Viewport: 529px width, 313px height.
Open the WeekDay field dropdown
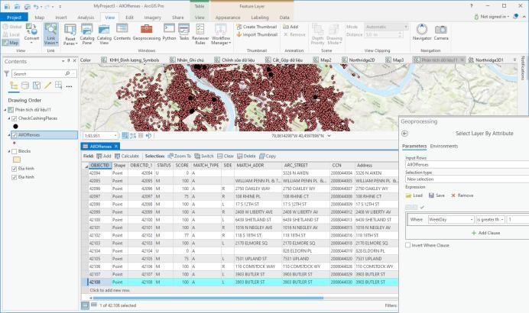pyautogui.click(x=472, y=219)
